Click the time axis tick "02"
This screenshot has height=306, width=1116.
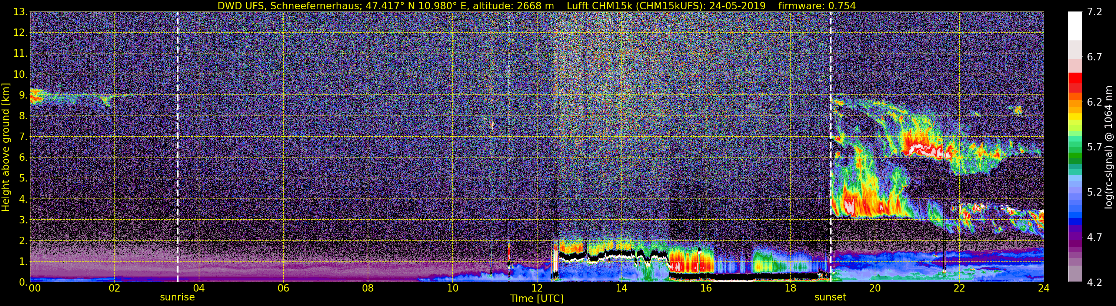pos(114,288)
